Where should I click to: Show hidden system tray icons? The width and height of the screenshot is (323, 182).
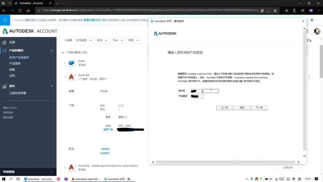pyautogui.click(x=247, y=179)
